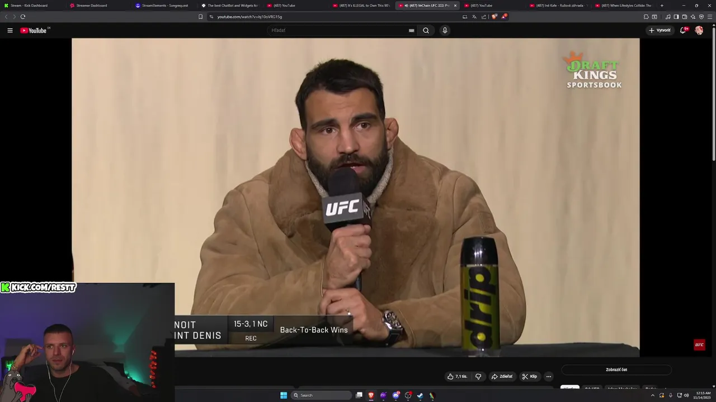Viewport: 716px width, 402px height.
Task: Open the browser extensions puzzle icon
Action: (x=646, y=17)
